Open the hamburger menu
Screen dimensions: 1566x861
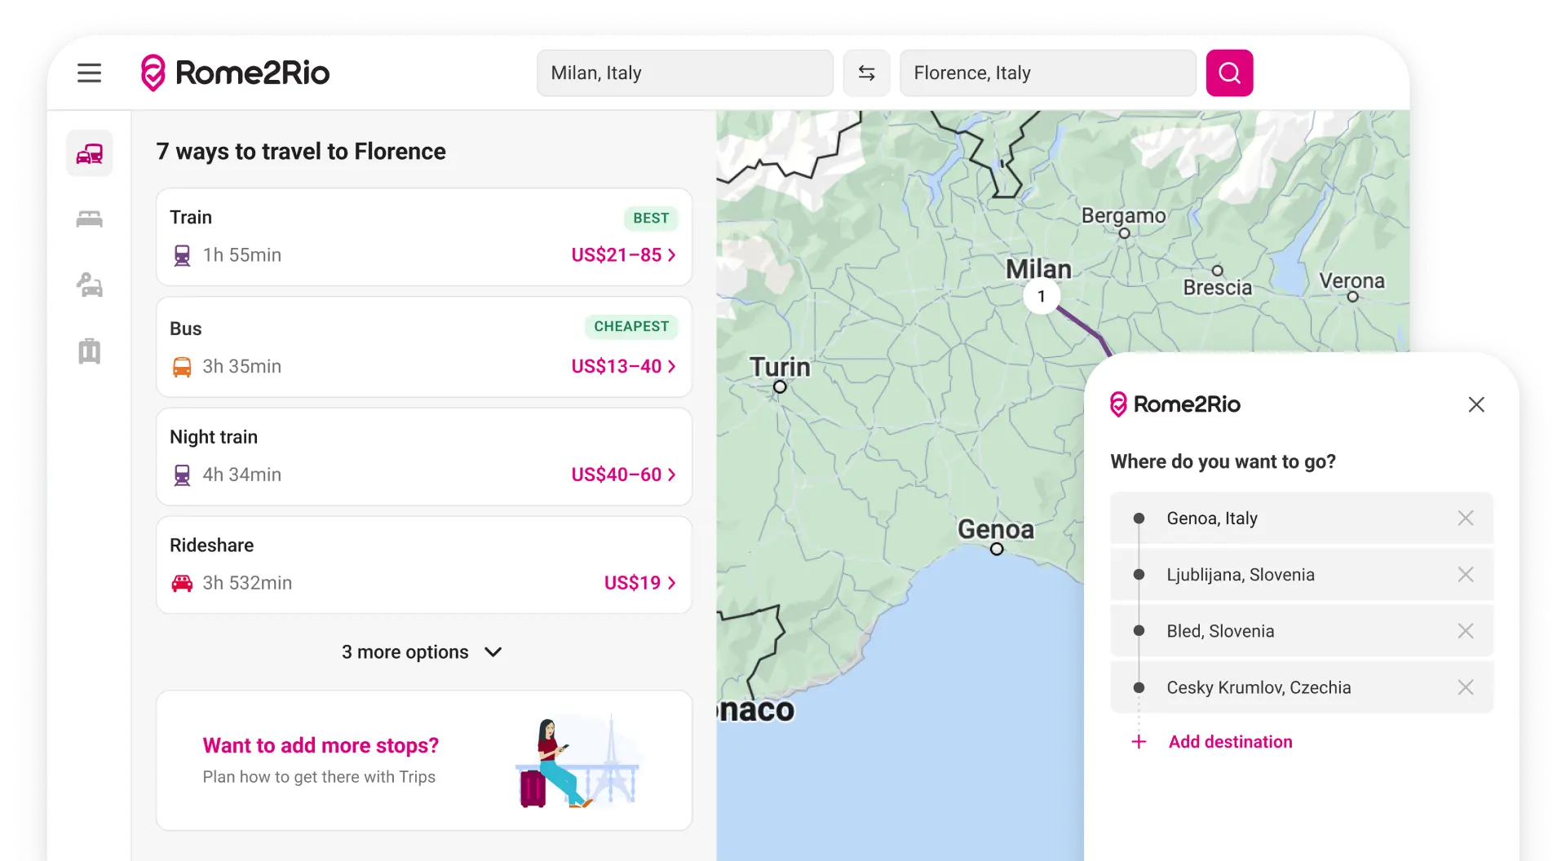(x=90, y=73)
